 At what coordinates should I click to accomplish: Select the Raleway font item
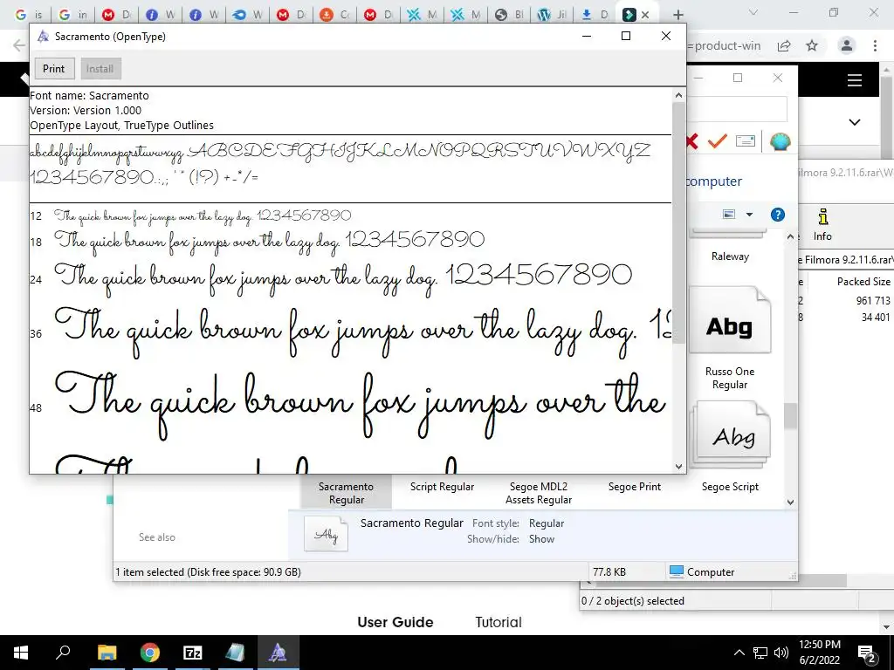point(730,256)
